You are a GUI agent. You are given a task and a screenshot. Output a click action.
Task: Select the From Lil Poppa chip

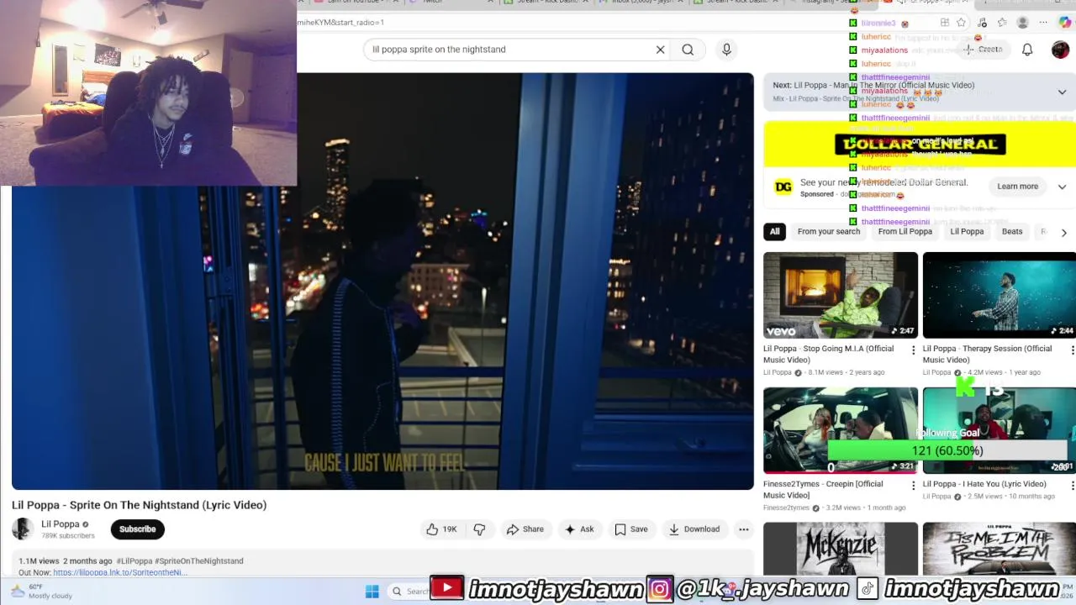click(905, 232)
